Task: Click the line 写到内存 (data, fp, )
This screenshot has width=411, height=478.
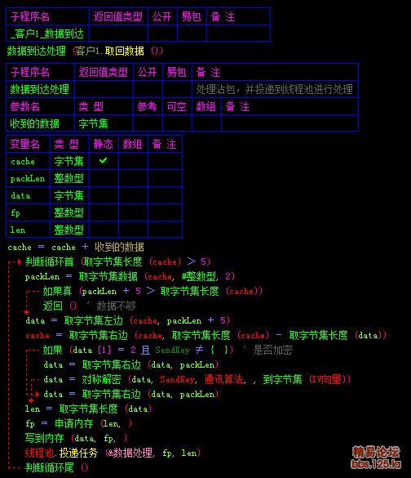Action: point(76,438)
